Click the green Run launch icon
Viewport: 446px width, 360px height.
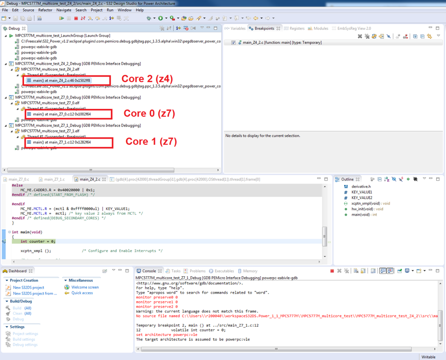pos(161,18)
